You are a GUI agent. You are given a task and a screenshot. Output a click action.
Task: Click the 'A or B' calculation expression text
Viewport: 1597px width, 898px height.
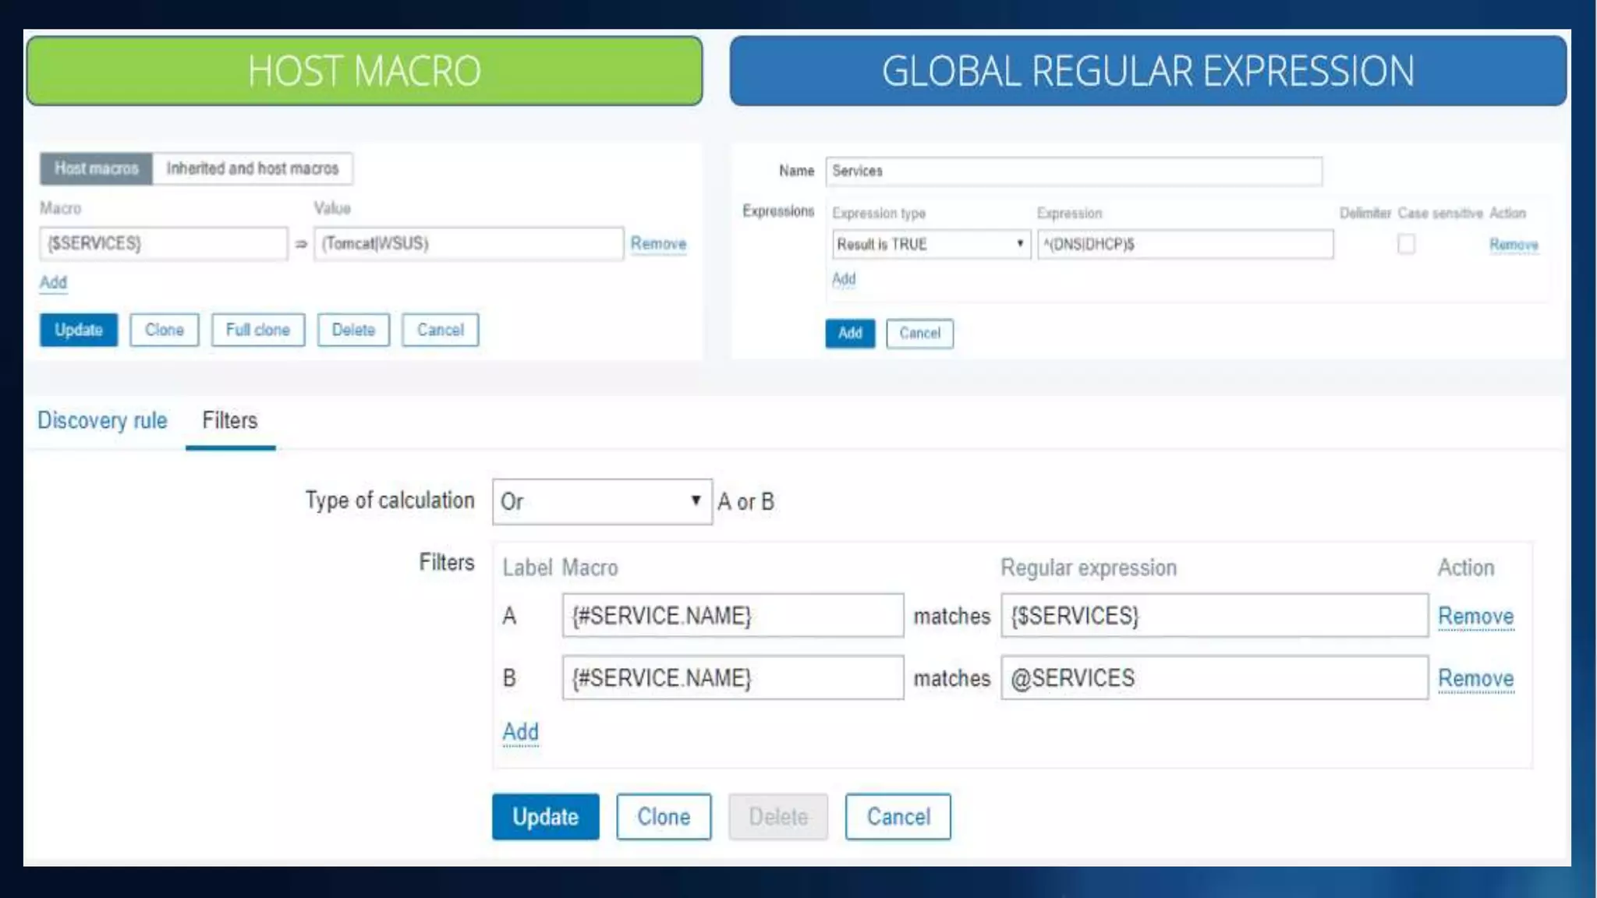pyautogui.click(x=745, y=502)
